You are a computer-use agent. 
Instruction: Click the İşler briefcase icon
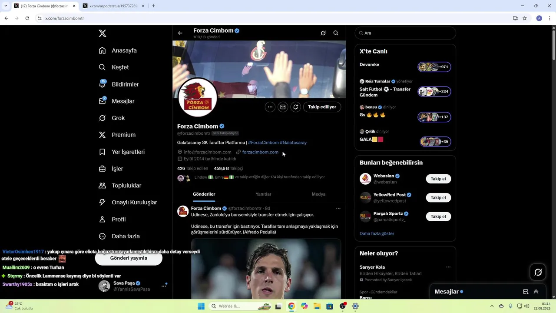click(102, 169)
